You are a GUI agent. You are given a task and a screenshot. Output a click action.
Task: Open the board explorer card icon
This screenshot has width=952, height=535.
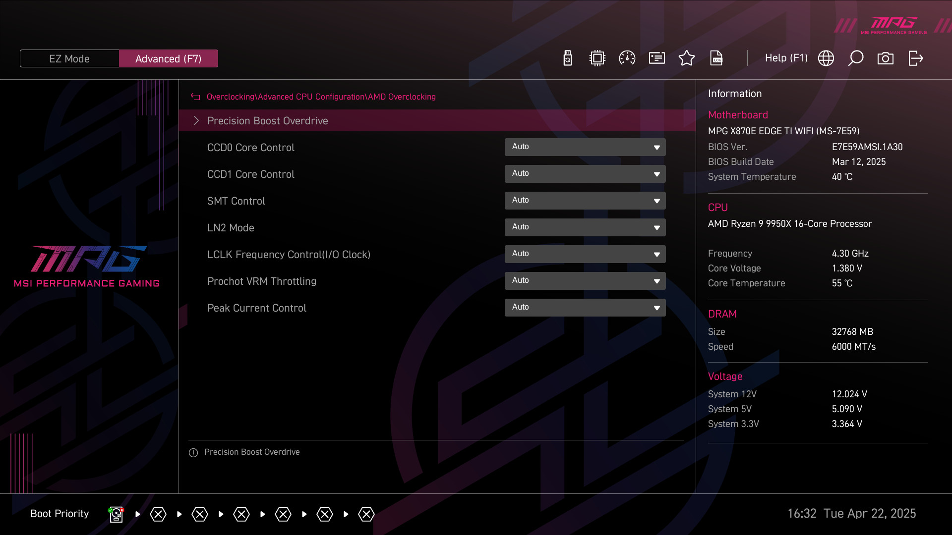click(657, 58)
